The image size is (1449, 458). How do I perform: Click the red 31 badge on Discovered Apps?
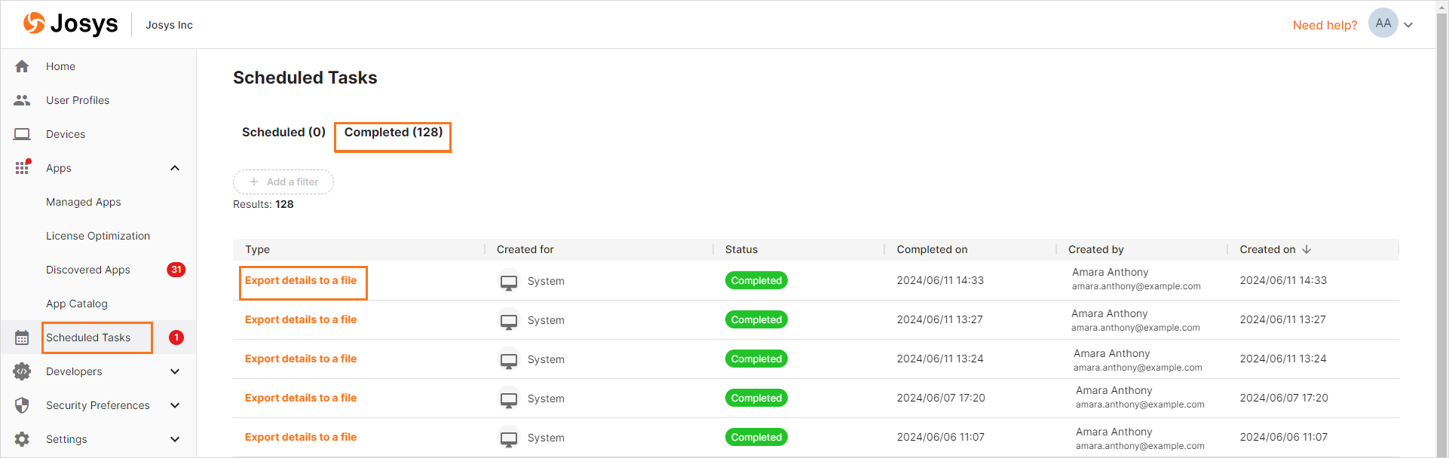pos(176,270)
